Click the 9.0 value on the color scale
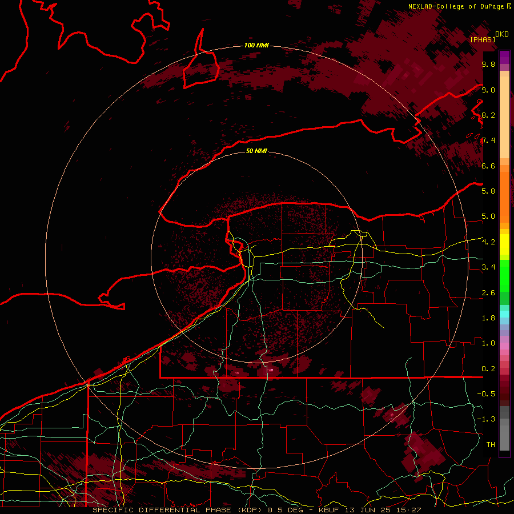This screenshot has width=514, height=514. (488, 90)
